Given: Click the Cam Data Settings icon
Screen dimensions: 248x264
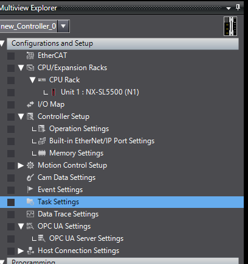Looking at the screenshot, I should [x=30, y=177].
